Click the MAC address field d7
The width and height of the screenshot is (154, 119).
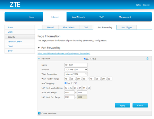coord(80,88)
